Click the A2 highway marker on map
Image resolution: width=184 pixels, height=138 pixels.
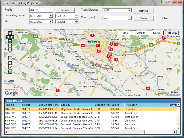tap(151, 45)
